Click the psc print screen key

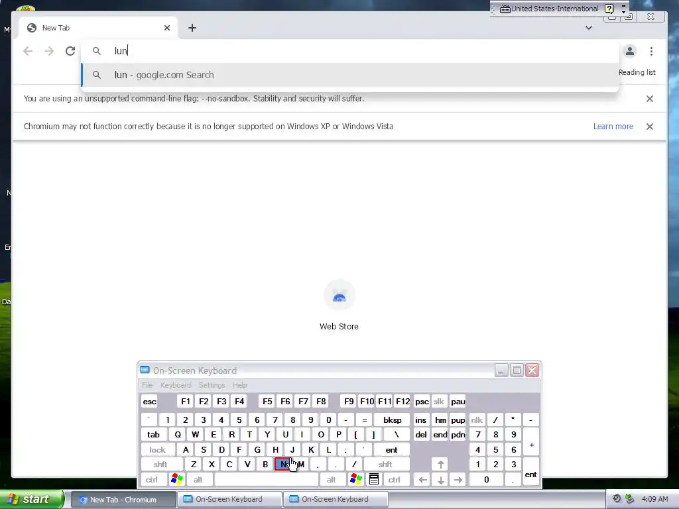pos(422,401)
